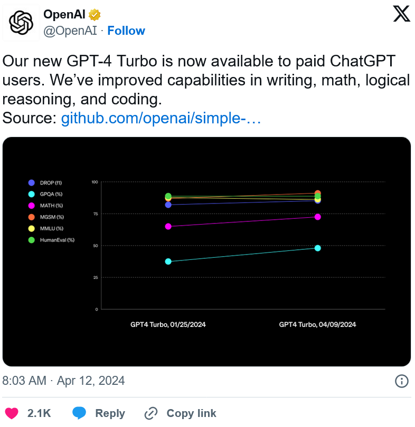Follow the OpenAI account
Image resolution: width=415 pixels, height=427 pixels.
[x=126, y=31]
